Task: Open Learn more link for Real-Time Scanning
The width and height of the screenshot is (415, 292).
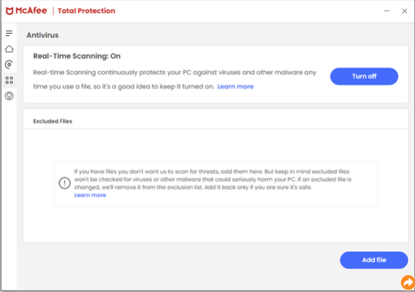Action: (x=235, y=87)
